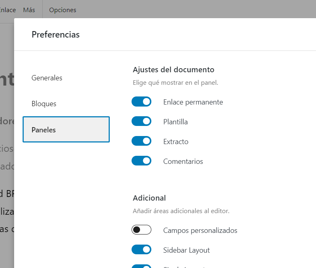Click the Más toolbar item
This screenshot has height=268, width=316.
click(x=29, y=10)
